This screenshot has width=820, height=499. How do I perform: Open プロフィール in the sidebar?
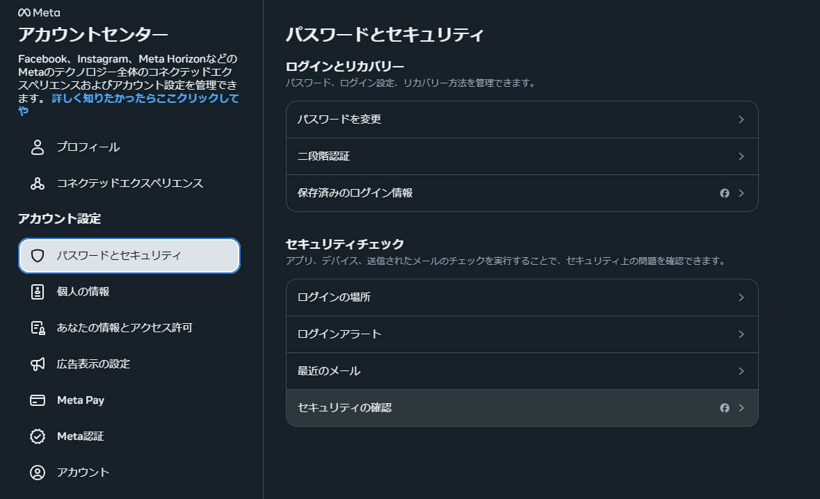(x=129, y=147)
